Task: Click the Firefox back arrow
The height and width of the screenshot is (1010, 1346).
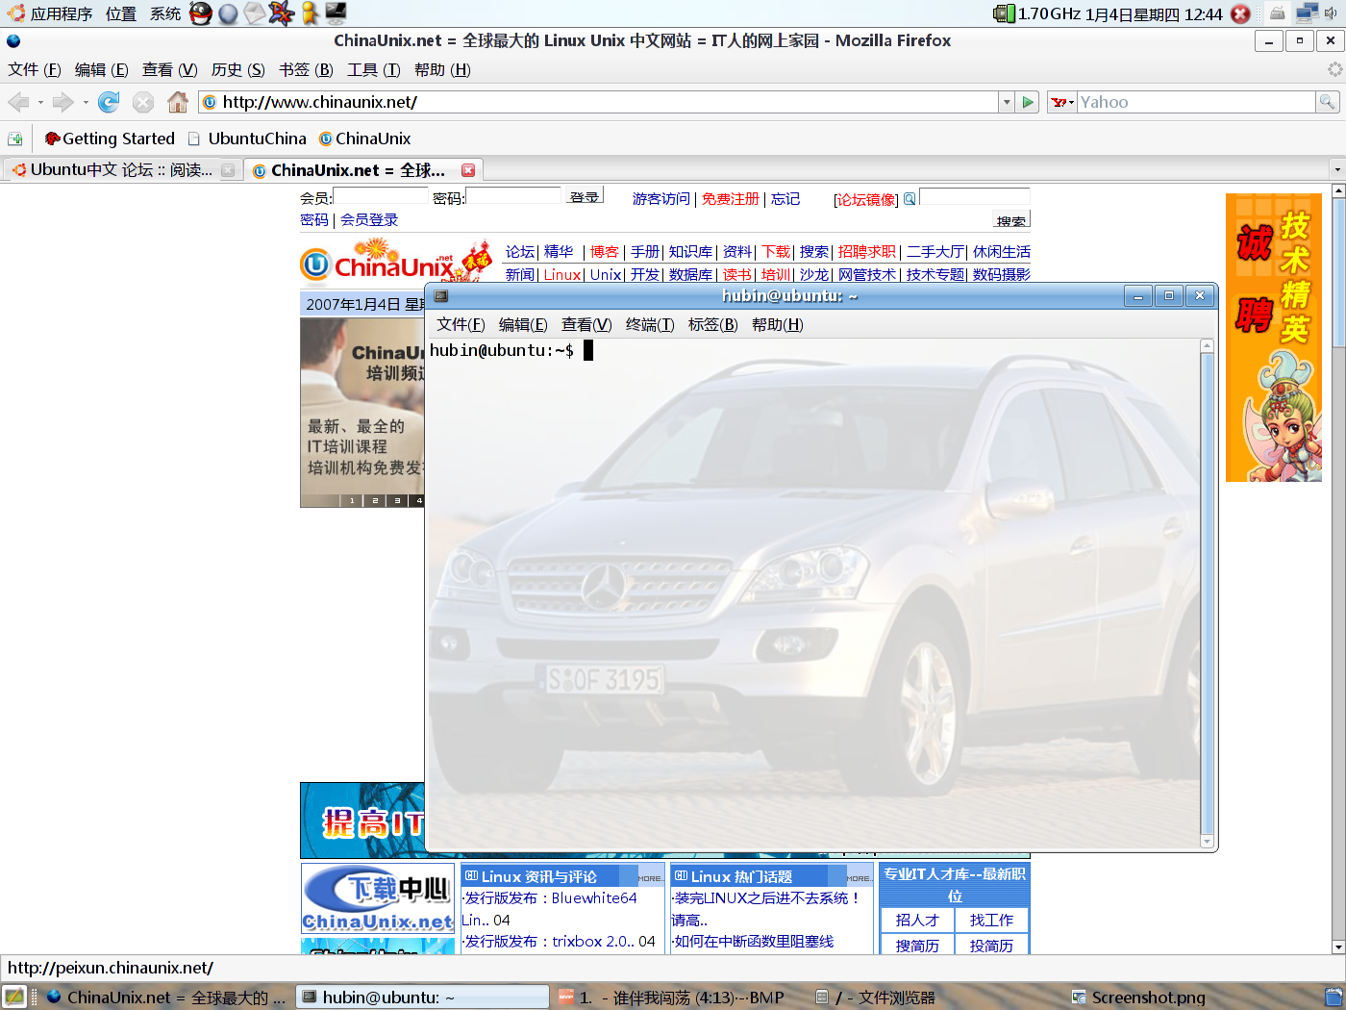Action: point(18,102)
